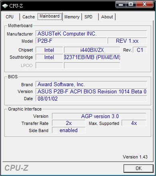Screen dimensions: 156x176
Task: Close the CPU-Z window
Action: tap(144, 4)
